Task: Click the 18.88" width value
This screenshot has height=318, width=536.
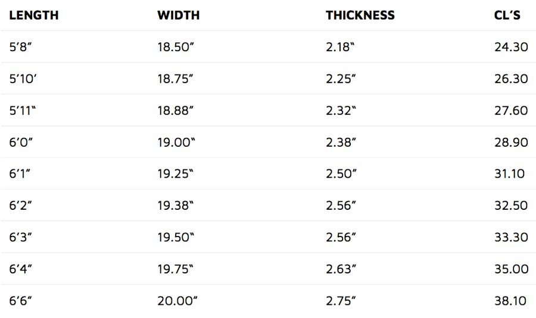Action: coord(175,111)
